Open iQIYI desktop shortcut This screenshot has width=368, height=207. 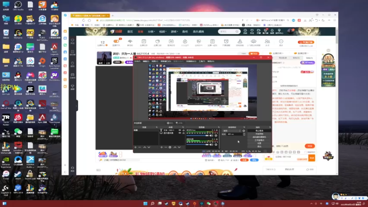coord(30,48)
